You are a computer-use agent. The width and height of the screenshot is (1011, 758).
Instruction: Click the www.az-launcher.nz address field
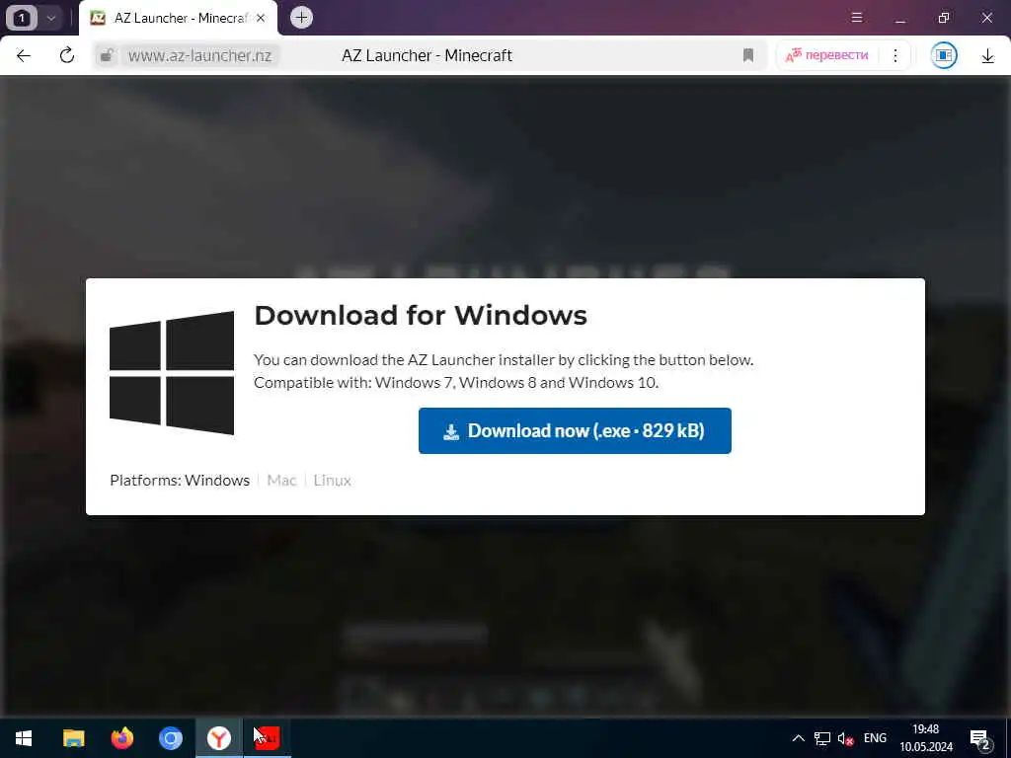coord(199,56)
